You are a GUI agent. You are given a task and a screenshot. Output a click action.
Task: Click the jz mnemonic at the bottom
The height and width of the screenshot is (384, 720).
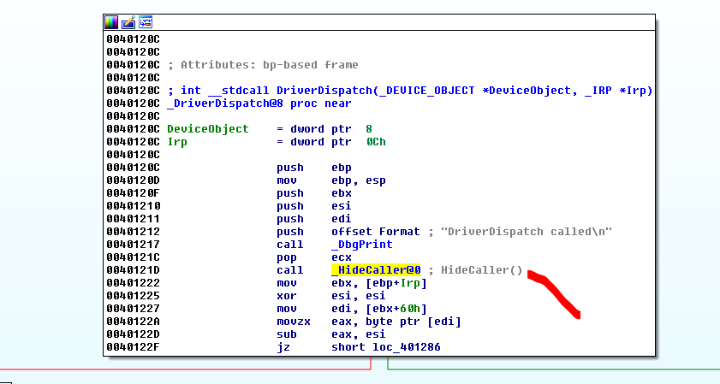(x=283, y=346)
